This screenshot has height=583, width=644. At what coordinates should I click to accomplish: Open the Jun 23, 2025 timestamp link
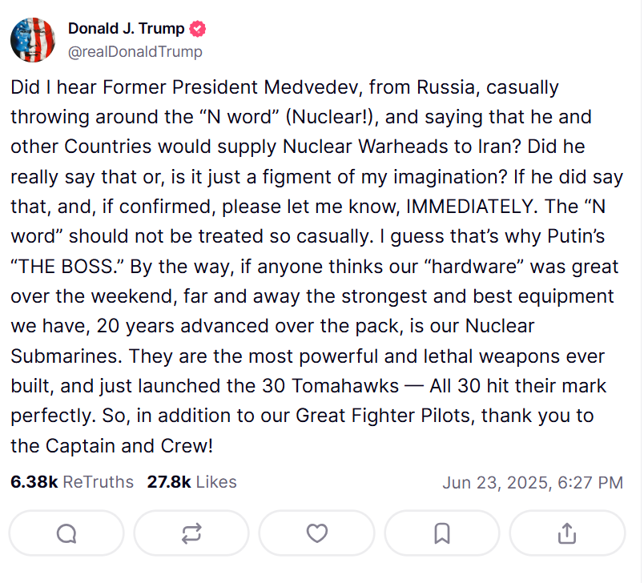pos(533,483)
